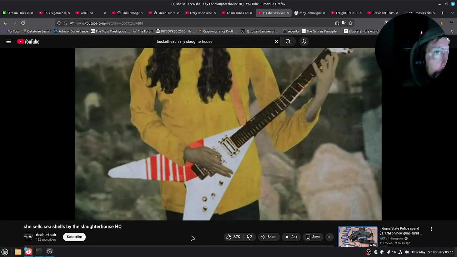This screenshot has height=257, width=457.
Task: View site info via the padlock icon
Action: (65, 23)
